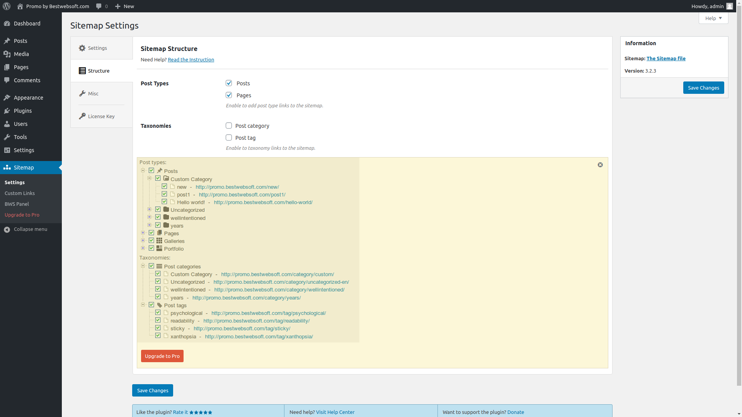Image resolution: width=742 pixels, height=417 pixels.
Task: Click the WordPress logo in the admin bar
Action: 6,6
